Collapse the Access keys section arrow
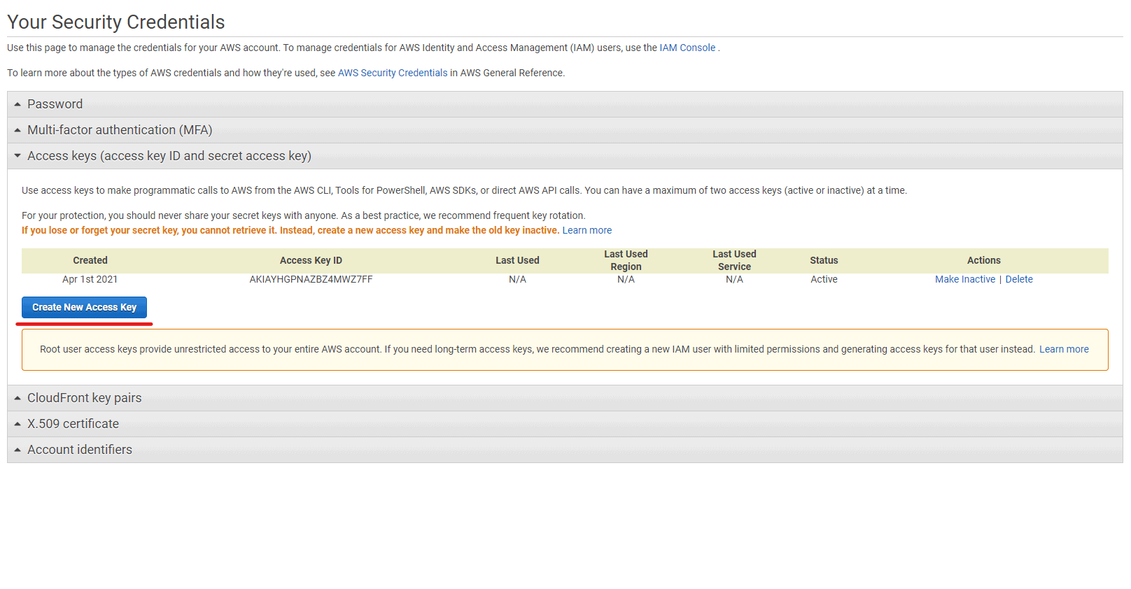Screen dimensions: 1131x589 17,156
